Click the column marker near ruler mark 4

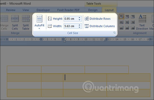click(x=41, y=39)
